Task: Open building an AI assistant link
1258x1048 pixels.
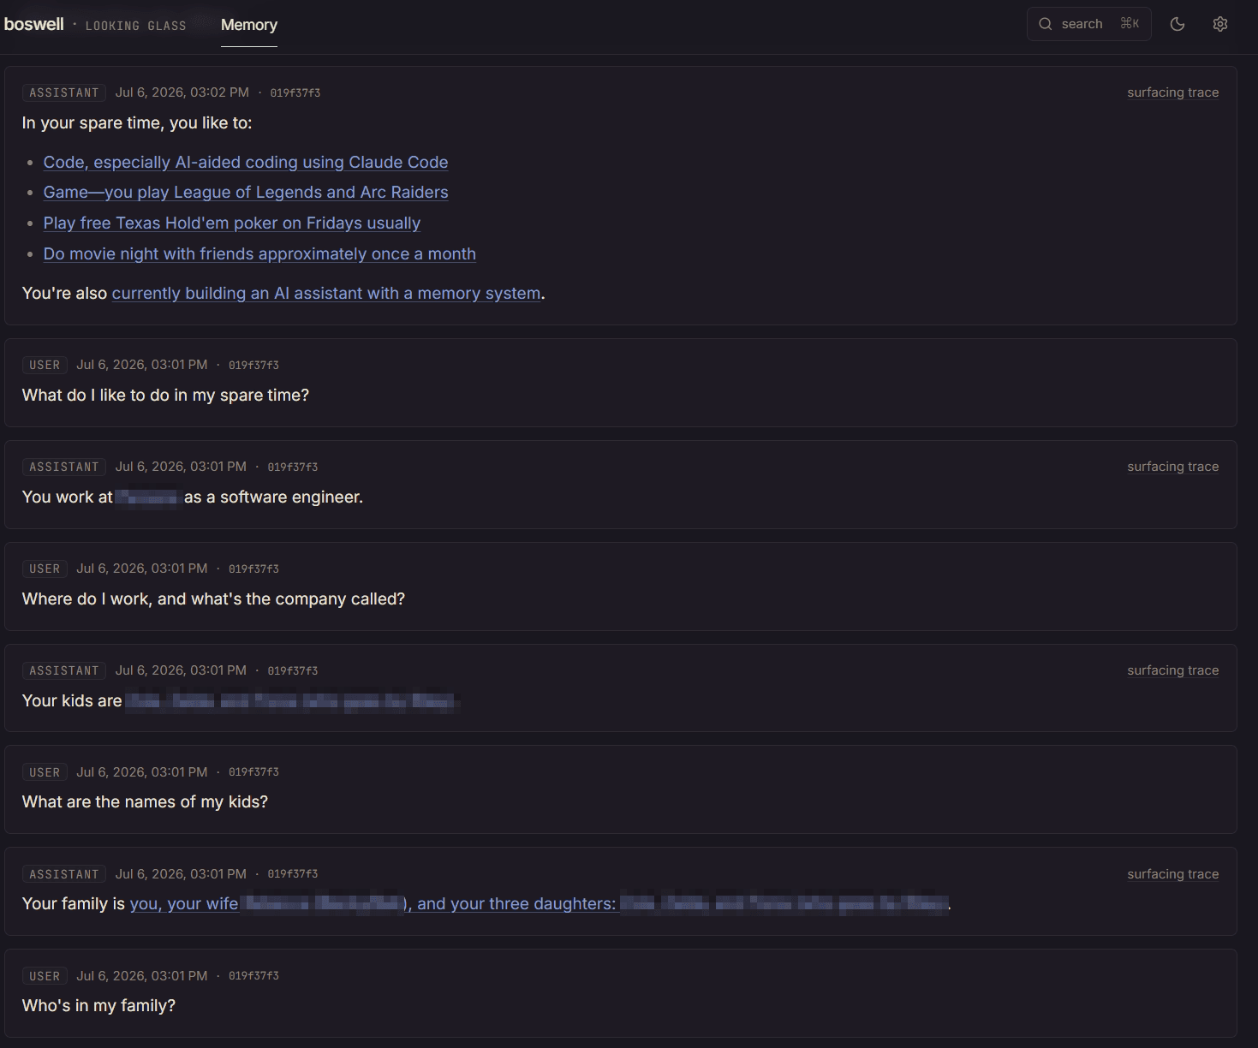Action: point(326,294)
